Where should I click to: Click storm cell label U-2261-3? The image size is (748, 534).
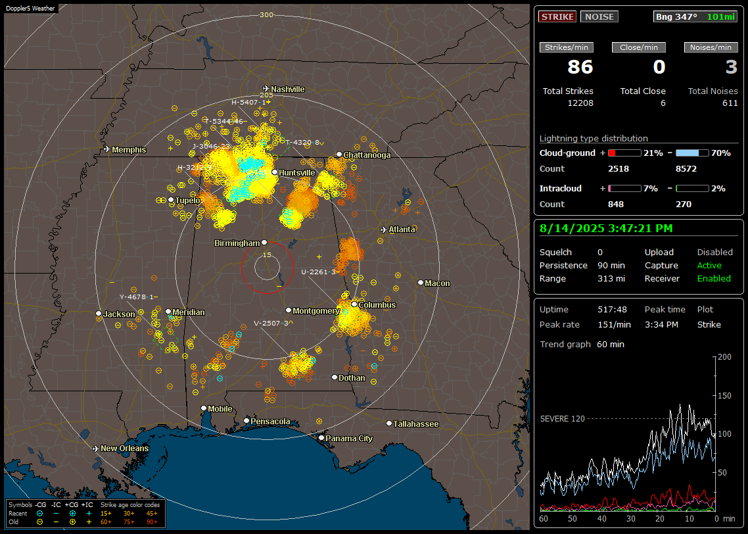pyautogui.click(x=318, y=272)
